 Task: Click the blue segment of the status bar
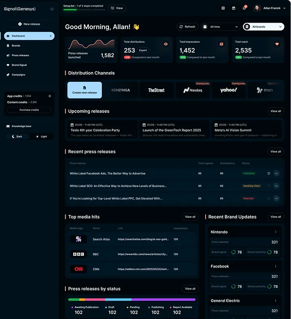coord(118,300)
